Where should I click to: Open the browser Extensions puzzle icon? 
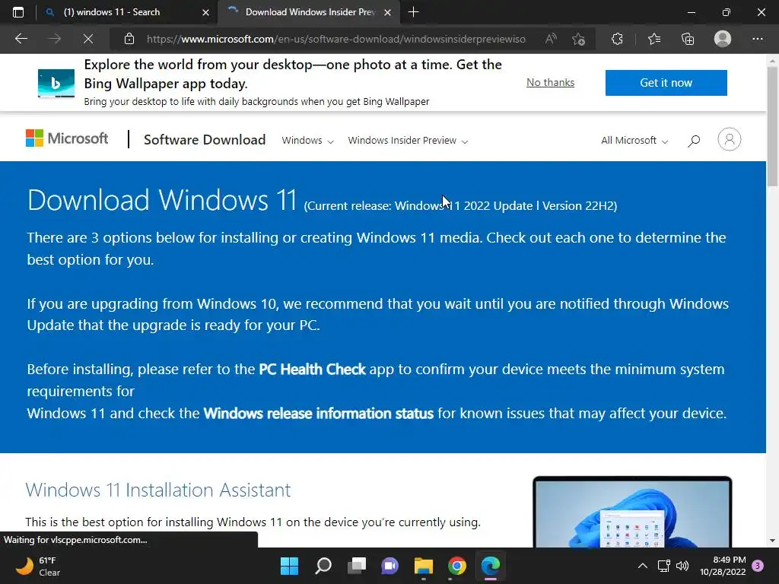tap(617, 39)
